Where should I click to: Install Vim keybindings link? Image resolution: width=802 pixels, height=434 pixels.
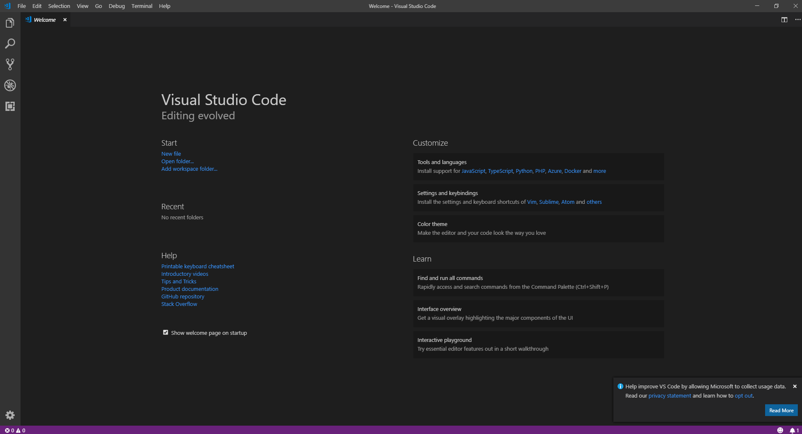[x=532, y=202]
